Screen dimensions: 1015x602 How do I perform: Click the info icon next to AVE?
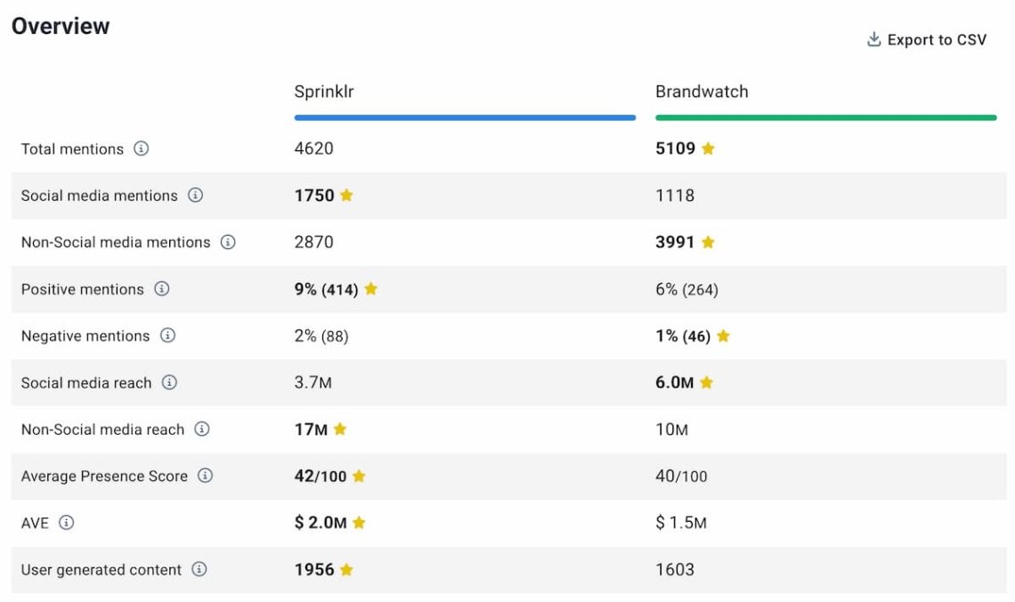66,523
